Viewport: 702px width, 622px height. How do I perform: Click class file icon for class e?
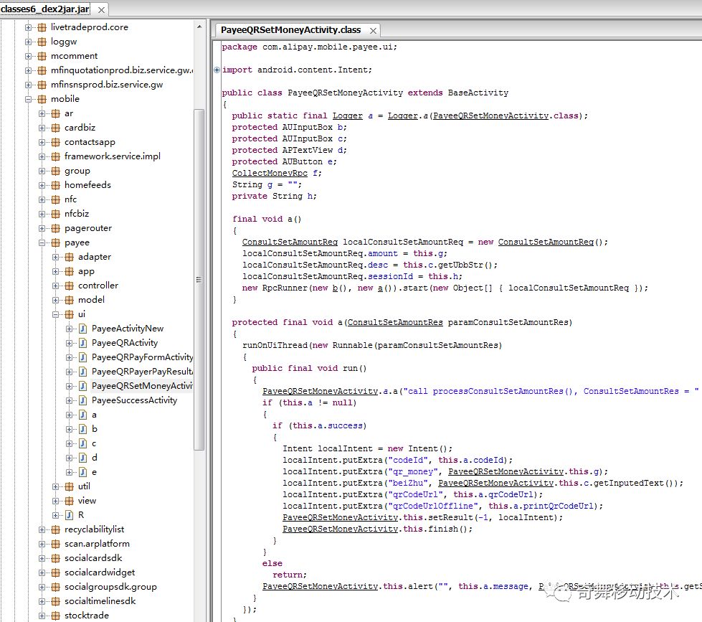83,472
